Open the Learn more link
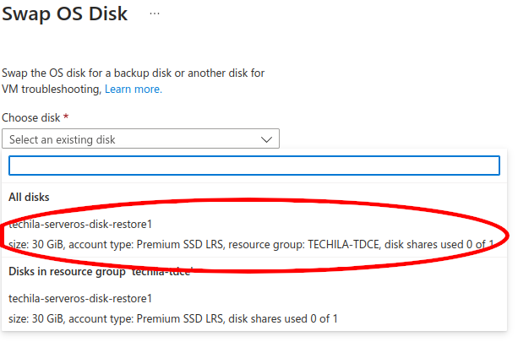The height and width of the screenshot is (342, 518). click(x=133, y=89)
